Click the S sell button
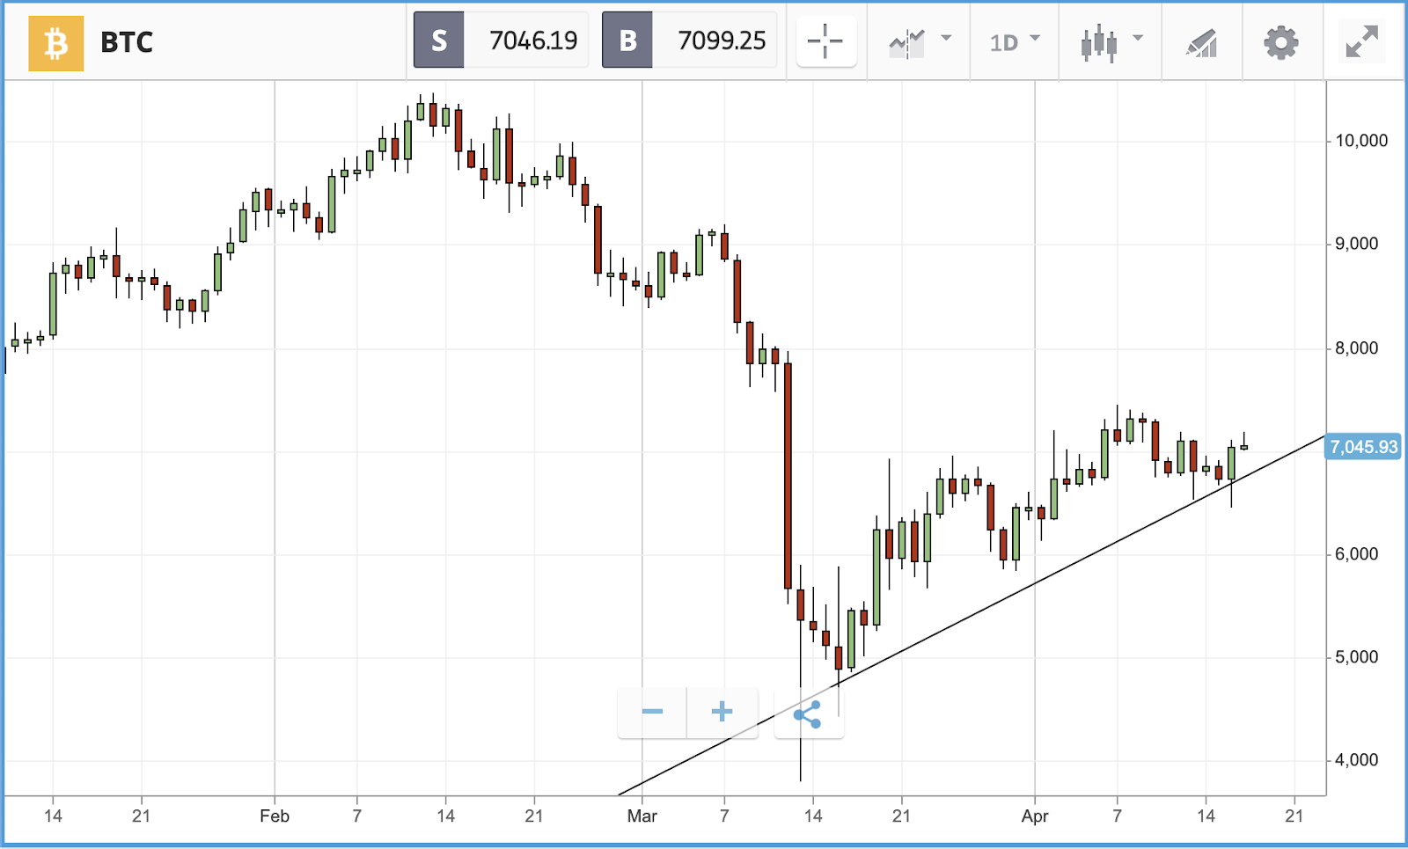This screenshot has height=849, width=1408. 438,40
